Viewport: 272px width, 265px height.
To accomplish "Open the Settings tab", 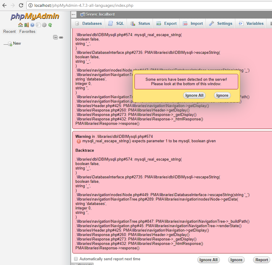I will [221, 24].
